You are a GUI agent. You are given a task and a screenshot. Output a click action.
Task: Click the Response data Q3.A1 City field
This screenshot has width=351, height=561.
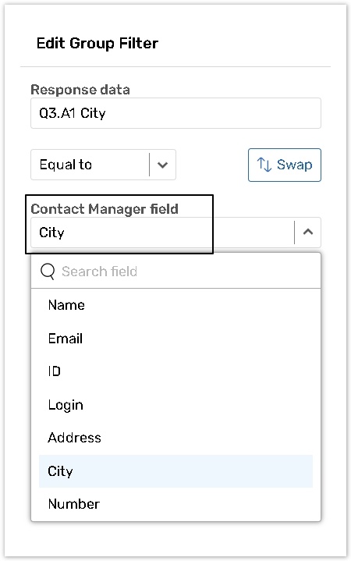point(175,113)
